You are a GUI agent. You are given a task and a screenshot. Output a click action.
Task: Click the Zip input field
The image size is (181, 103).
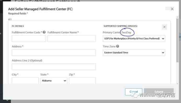(82, 81)
